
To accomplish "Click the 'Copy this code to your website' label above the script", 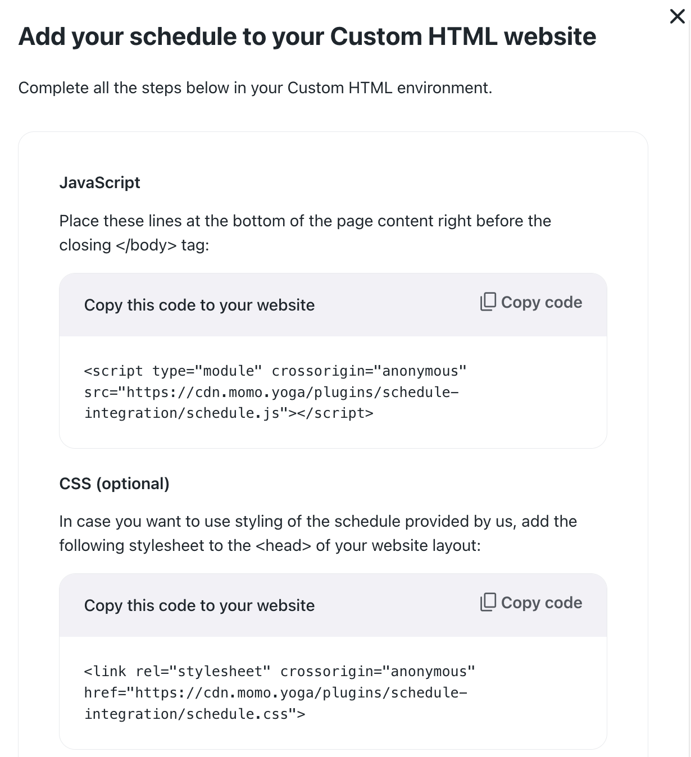I will click(199, 305).
